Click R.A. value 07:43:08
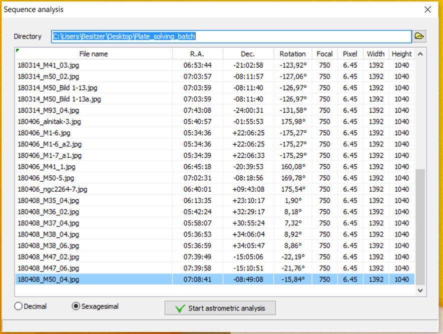This screenshot has width=443, height=334. pyautogui.click(x=197, y=111)
